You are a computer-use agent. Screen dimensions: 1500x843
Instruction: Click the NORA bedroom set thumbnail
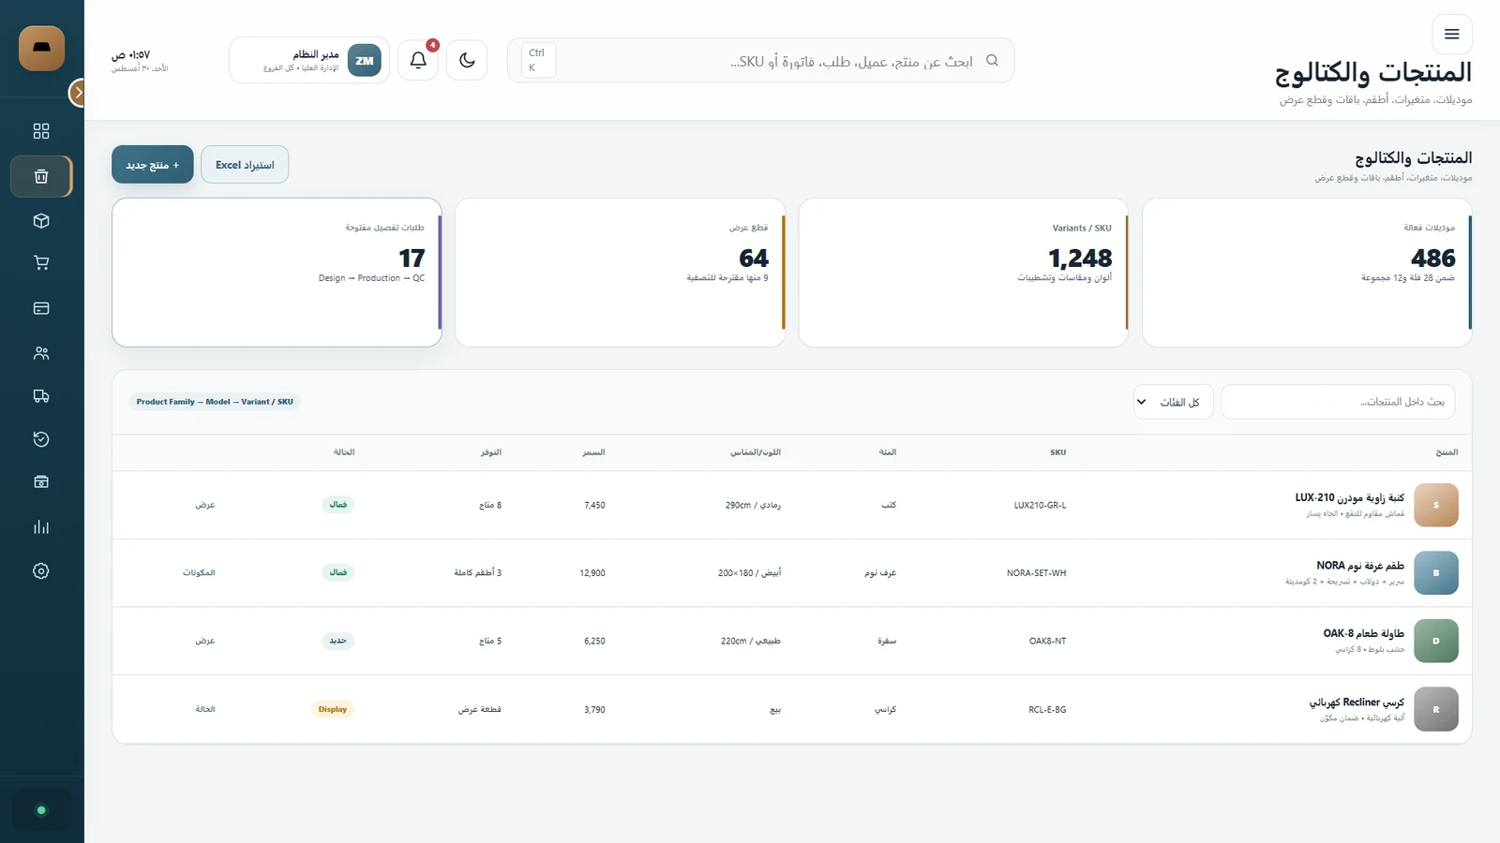(1436, 573)
